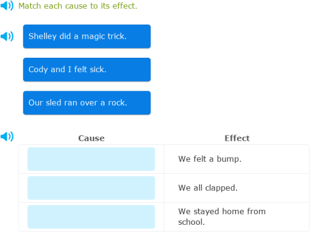The width and height of the screenshot is (310, 232).
Task: Click the 'We felt a bump.' effect text
Action: coord(210,159)
